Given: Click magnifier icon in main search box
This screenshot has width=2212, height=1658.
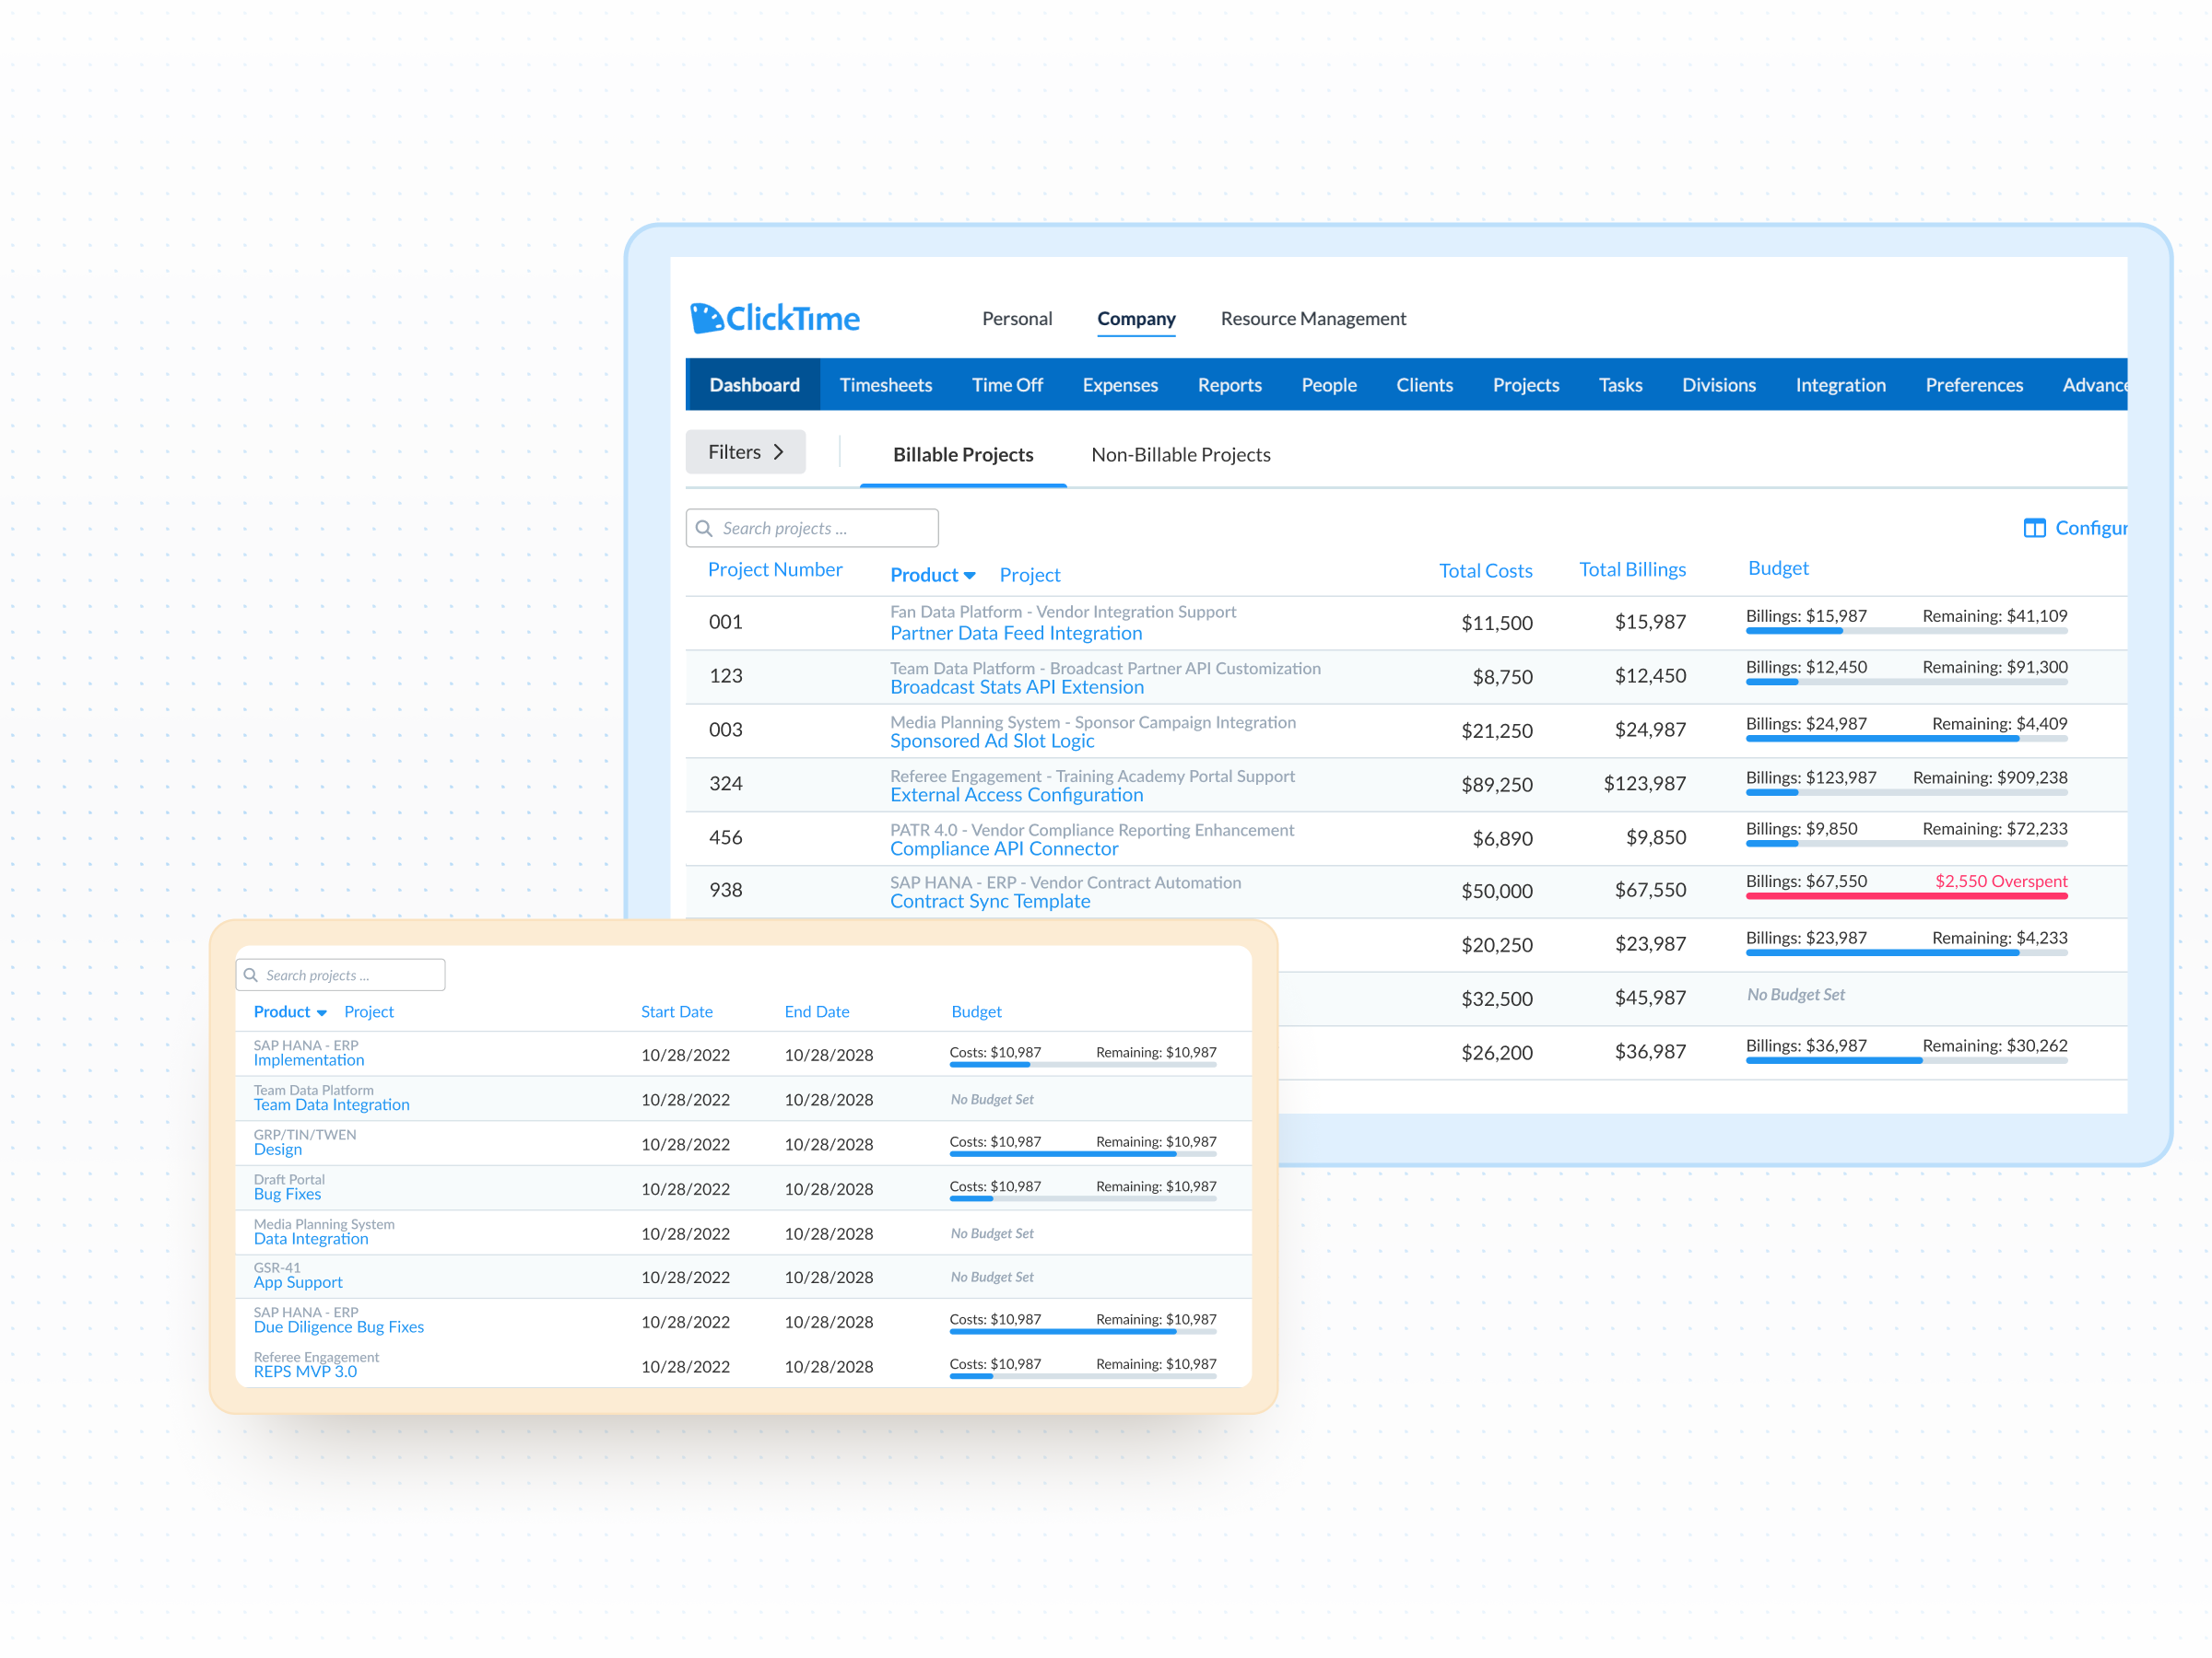Looking at the screenshot, I should click(x=704, y=528).
